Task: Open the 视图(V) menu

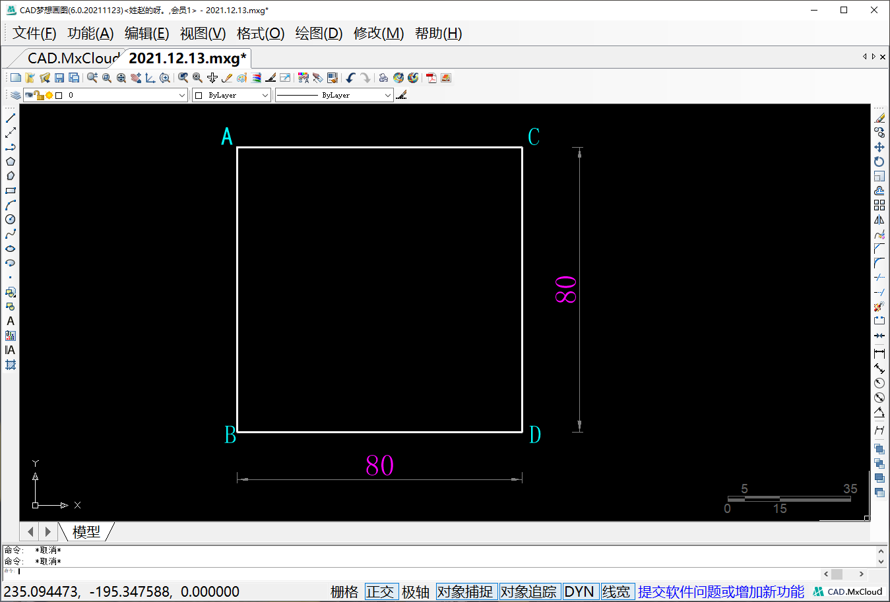Action: tap(203, 34)
